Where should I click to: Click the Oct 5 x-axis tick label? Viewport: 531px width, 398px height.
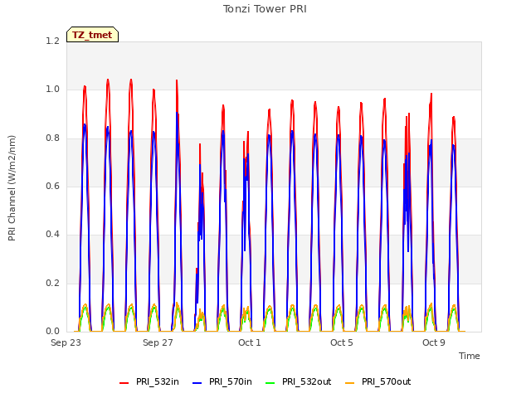[x=342, y=342]
